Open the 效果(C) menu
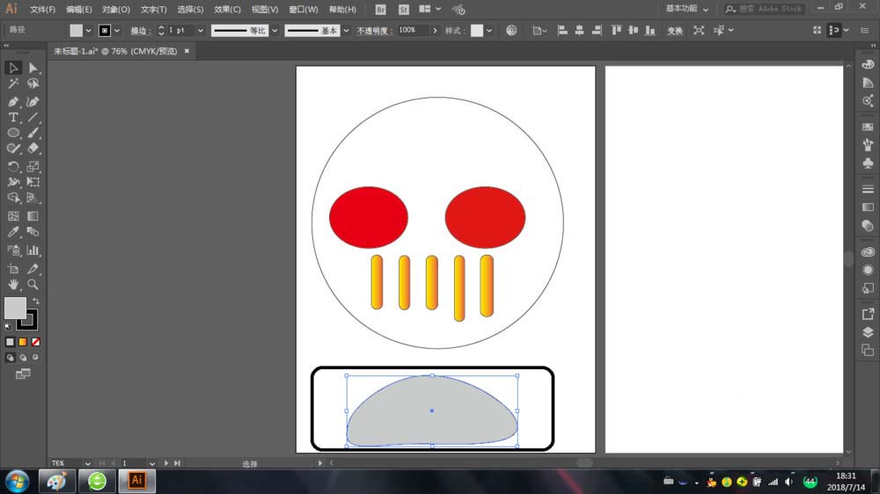Image resolution: width=880 pixels, height=494 pixels. (x=227, y=10)
